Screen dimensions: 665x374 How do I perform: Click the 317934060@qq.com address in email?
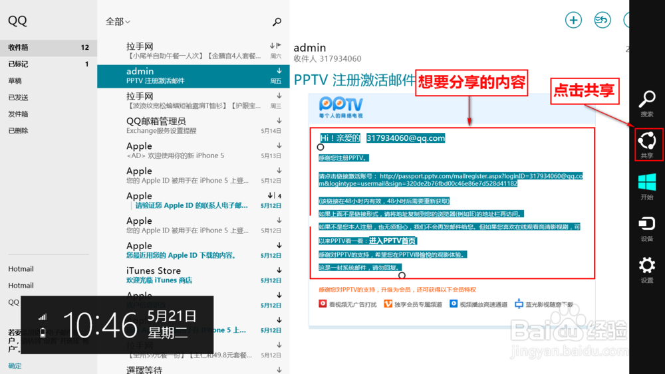[406, 138]
